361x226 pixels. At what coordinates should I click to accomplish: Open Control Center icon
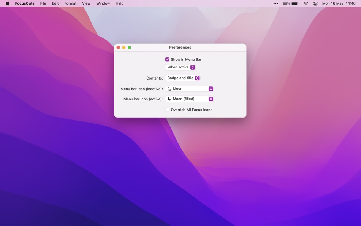pyautogui.click(x=315, y=3)
